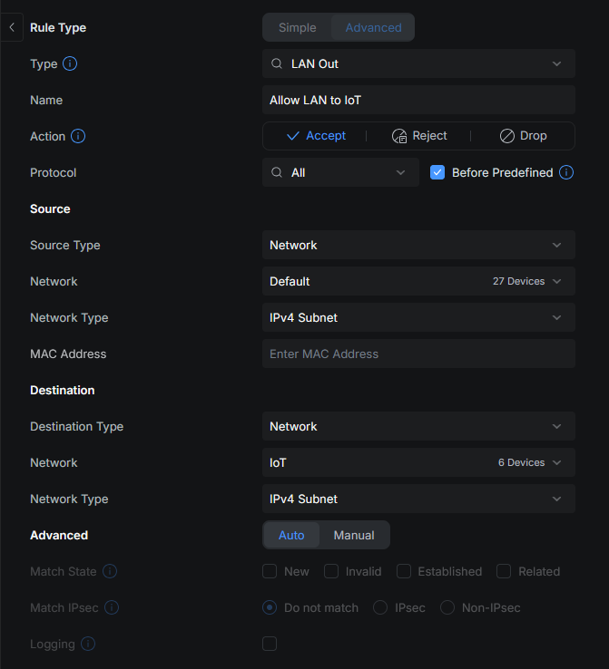The height and width of the screenshot is (669, 609).
Task: Select the Auto advanced mode
Action: (x=291, y=535)
